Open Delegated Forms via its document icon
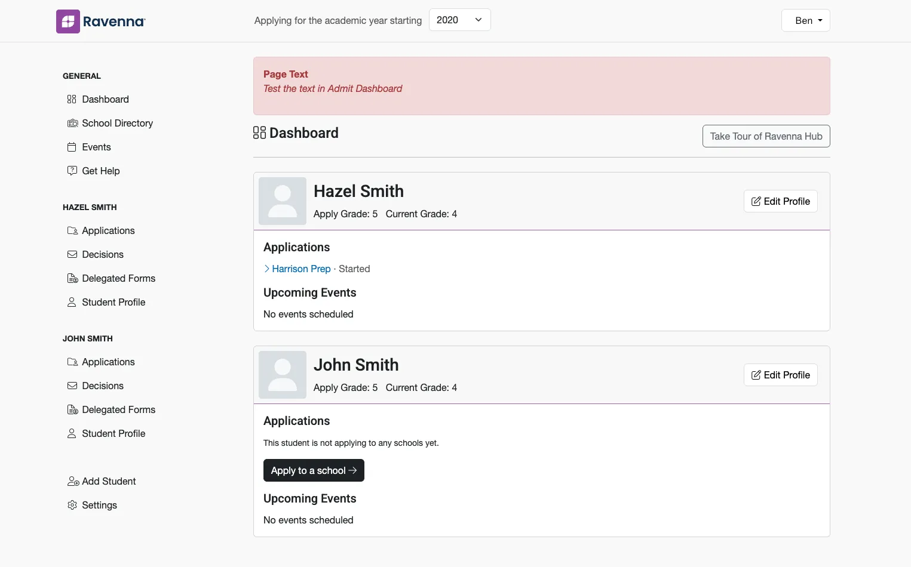 pos(72,278)
